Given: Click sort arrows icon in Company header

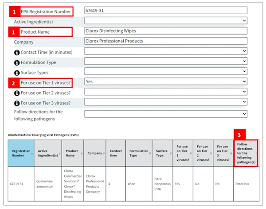Looking at the screenshot, I should pos(104,153).
